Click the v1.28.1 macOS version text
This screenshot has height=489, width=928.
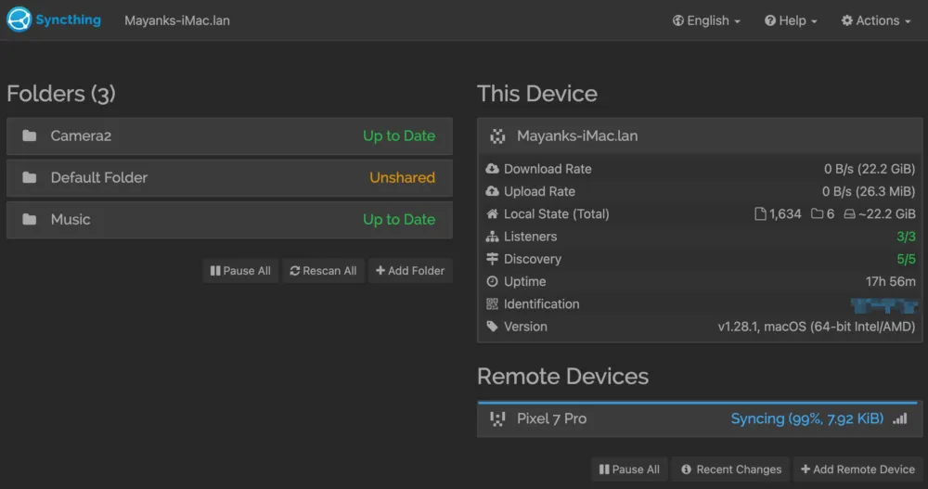tap(816, 327)
